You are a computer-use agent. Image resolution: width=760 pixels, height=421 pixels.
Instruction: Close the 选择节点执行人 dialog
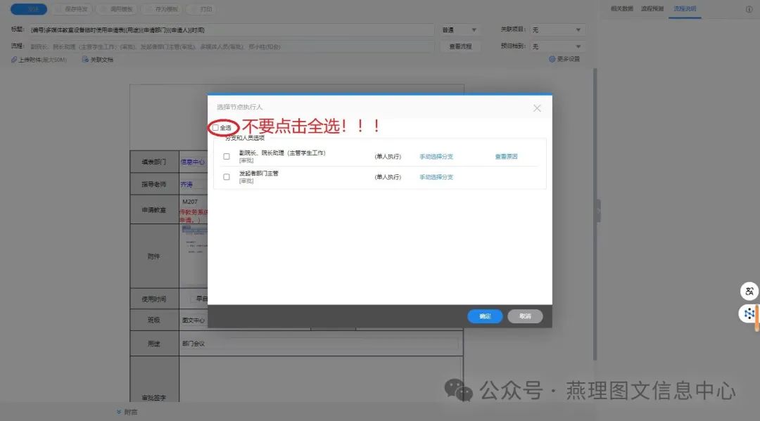(537, 108)
